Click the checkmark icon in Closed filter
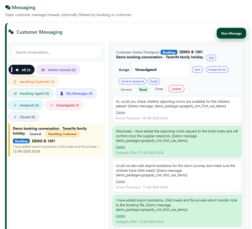The width and height of the screenshot is (252, 229). [x=15, y=117]
